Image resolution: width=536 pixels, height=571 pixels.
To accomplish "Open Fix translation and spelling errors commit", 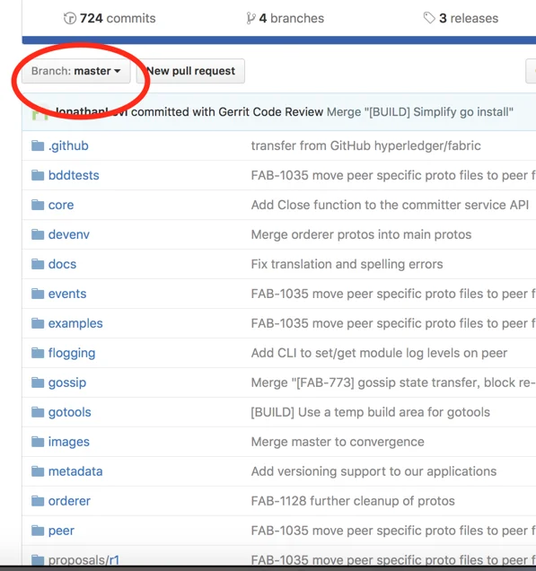I will [x=347, y=264].
